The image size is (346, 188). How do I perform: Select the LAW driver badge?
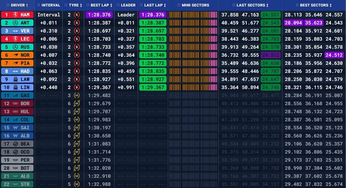[x=17, y=79]
